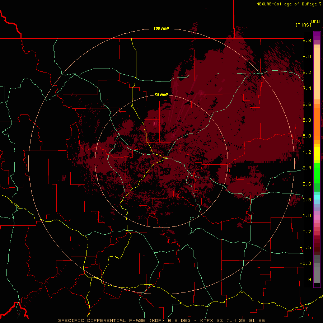Image resolution: width=323 pixels, height=323 pixels.
Task: Click the 5.0 scale value
Action: (x=307, y=136)
